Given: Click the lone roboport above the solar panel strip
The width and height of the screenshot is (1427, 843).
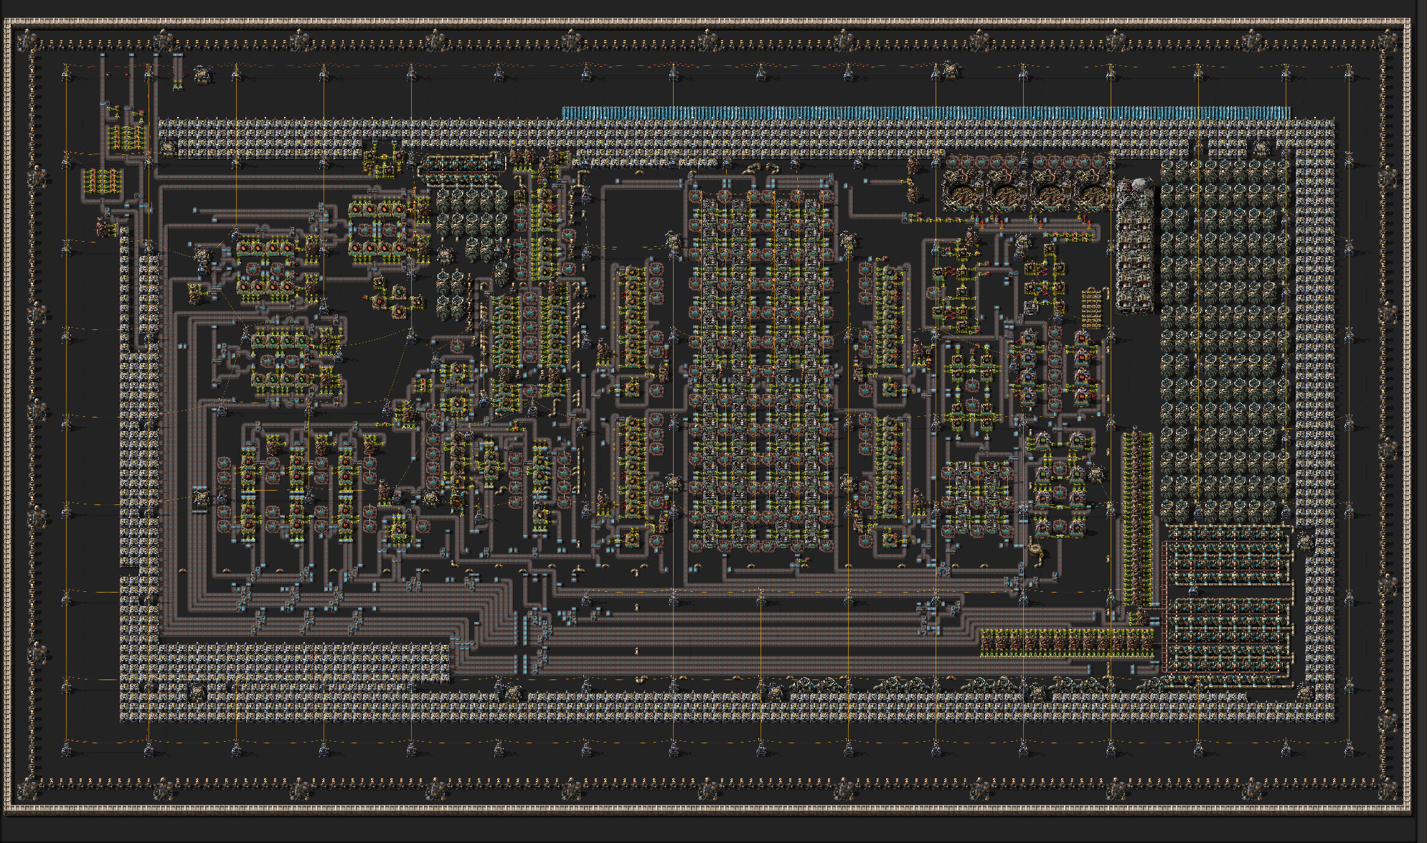Looking at the screenshot, I should pos(951,70).
